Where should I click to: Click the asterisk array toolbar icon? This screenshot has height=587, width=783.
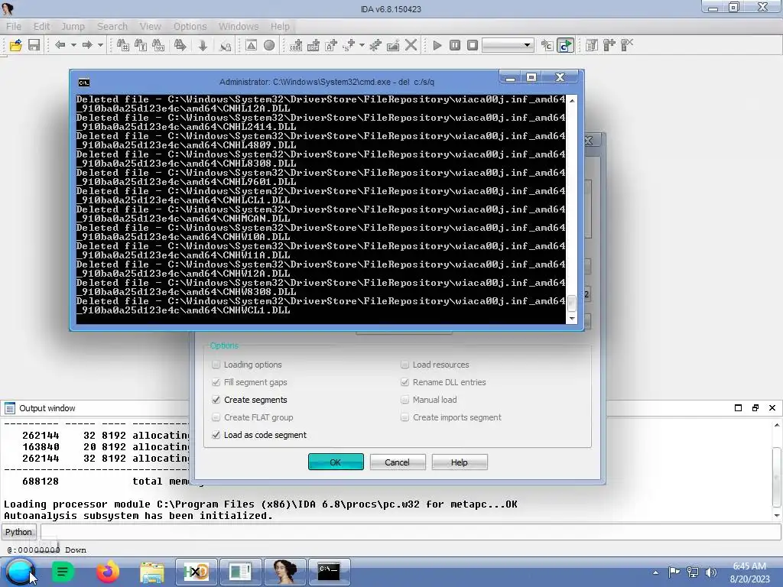pyautogui.click(x=375, y=45)
